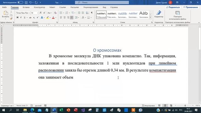Justify text alignment

coord(72,18)
